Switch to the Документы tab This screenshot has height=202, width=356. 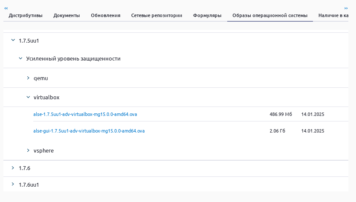[x=67, y=15]
